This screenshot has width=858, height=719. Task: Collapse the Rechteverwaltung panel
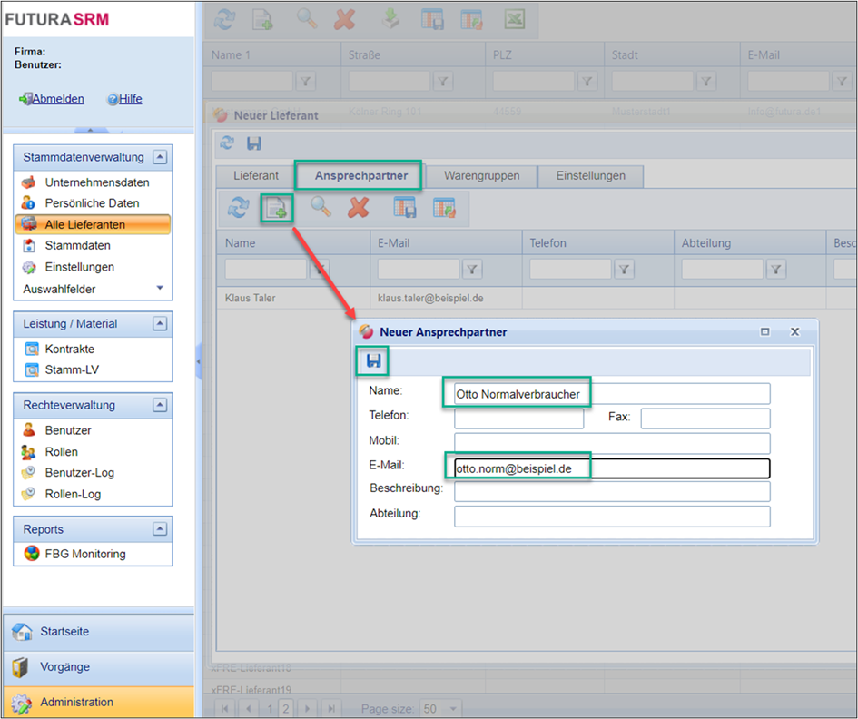click(160, 405)
